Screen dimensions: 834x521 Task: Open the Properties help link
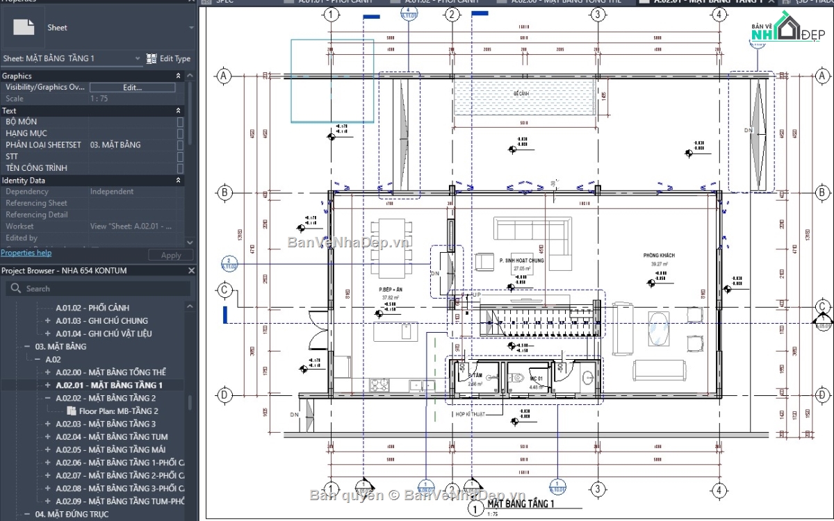click(26, 253)
